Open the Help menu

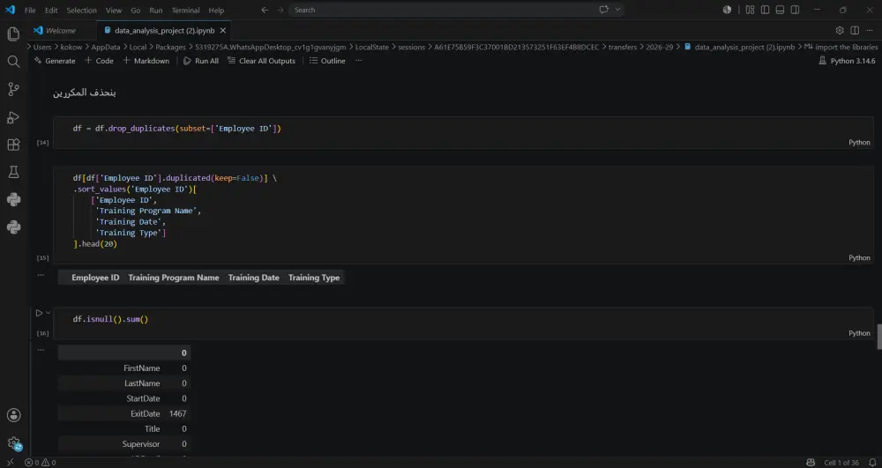point(216,10)
